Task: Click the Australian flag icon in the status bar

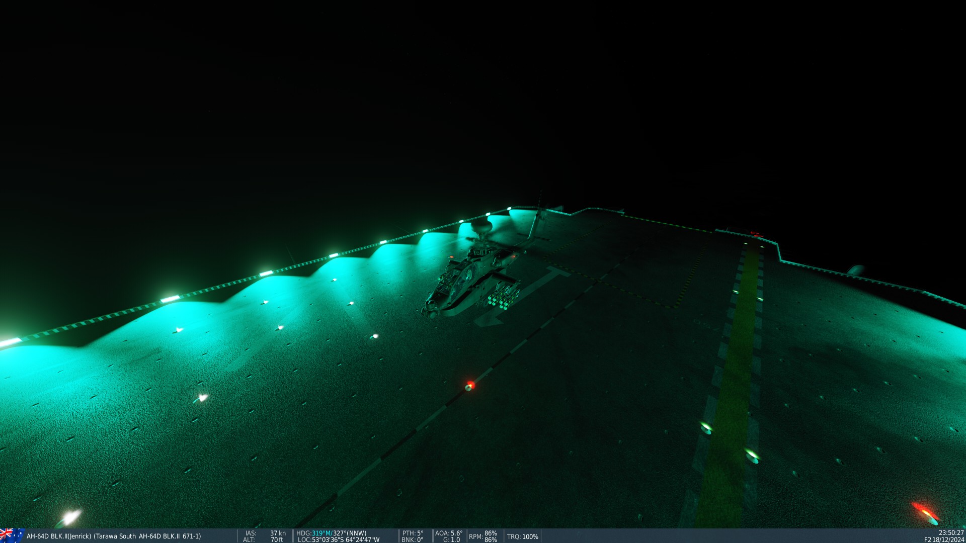Action: click(12, 535)
